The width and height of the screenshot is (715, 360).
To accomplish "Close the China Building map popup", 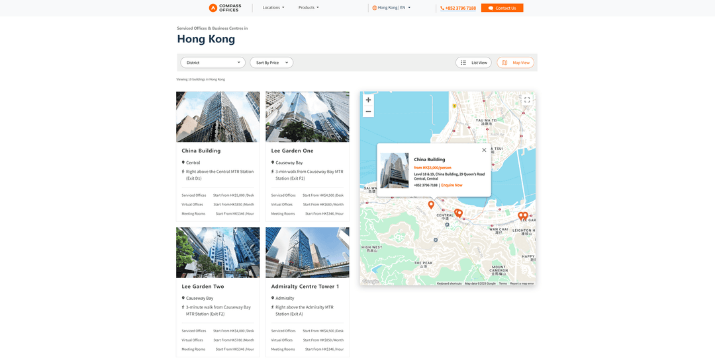I will [x=484, y=150].
